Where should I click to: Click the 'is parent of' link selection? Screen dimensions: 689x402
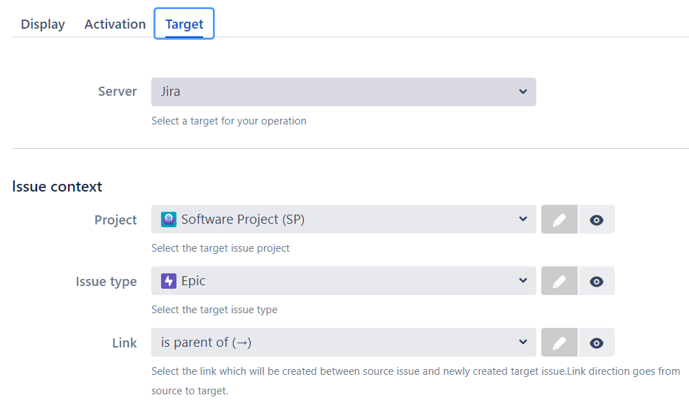[x=206, y=343]
